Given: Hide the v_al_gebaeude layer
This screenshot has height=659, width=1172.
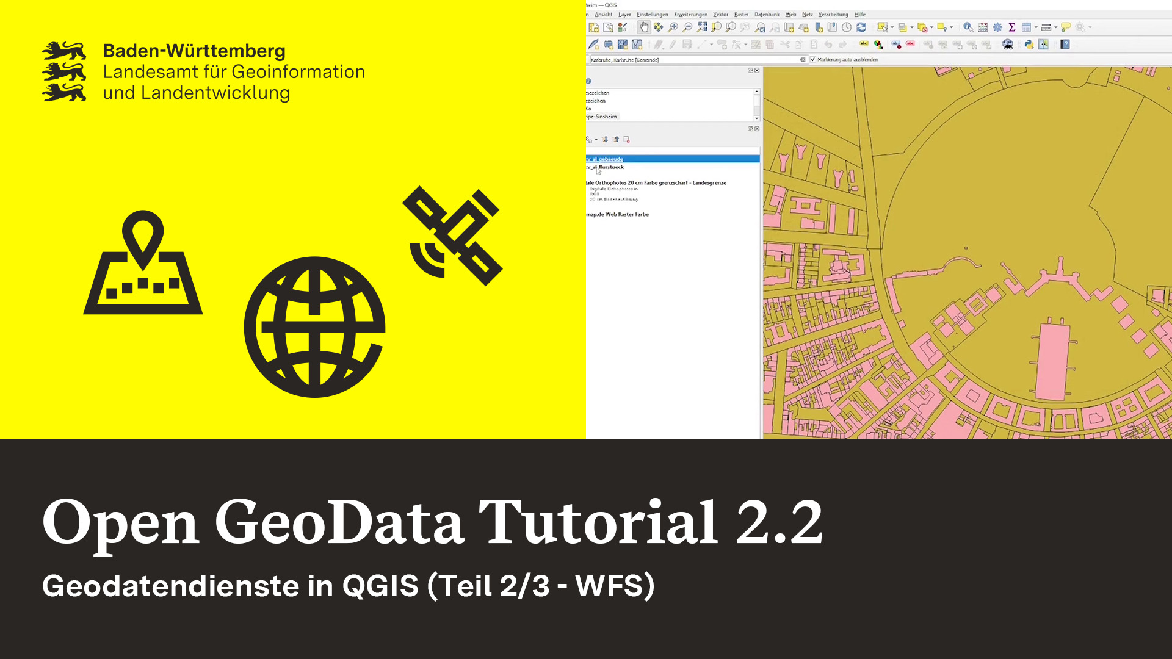Looking at the screenshot, I should point(588,159).
